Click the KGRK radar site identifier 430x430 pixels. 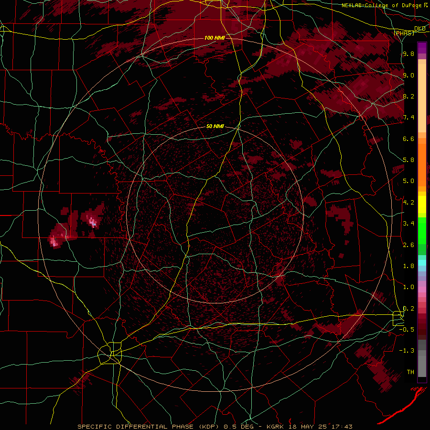pos(275,427)
